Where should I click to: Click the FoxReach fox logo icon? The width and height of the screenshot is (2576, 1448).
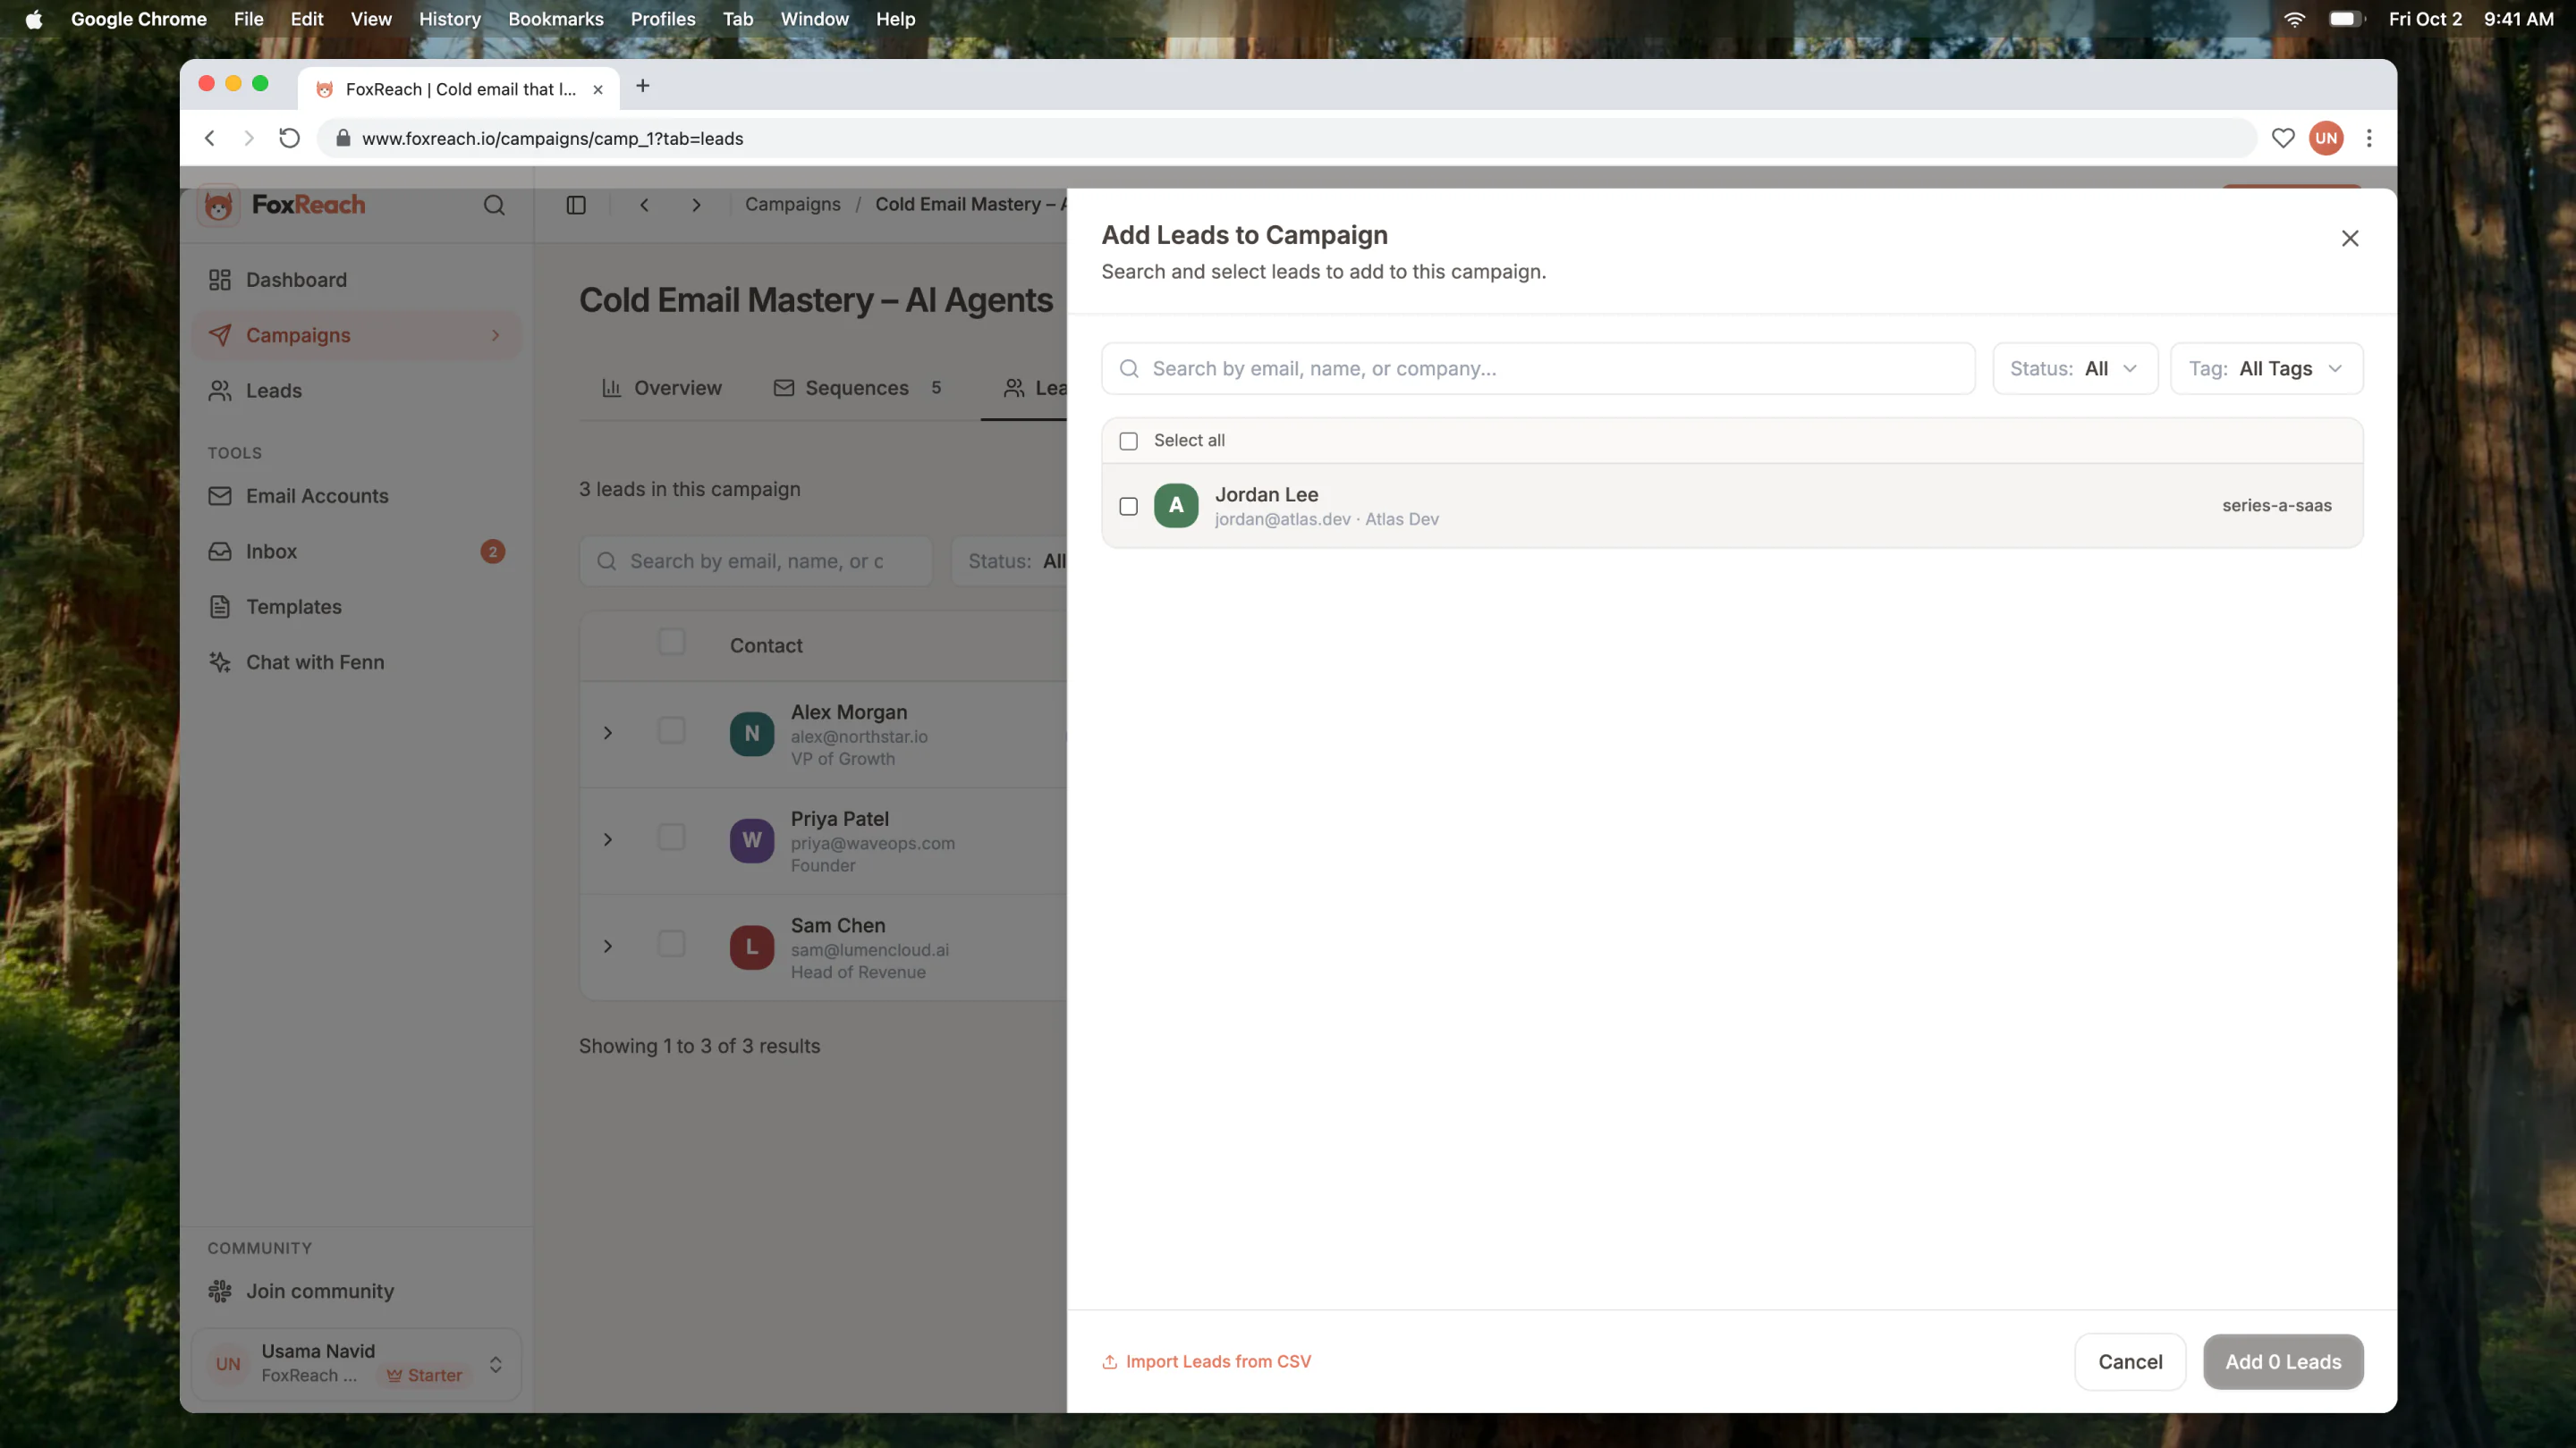[218, 206]
